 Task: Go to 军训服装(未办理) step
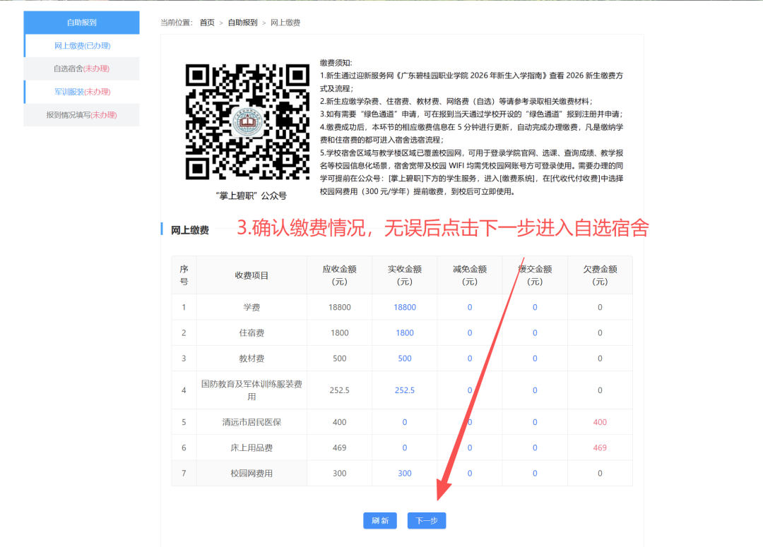(82, 92)
